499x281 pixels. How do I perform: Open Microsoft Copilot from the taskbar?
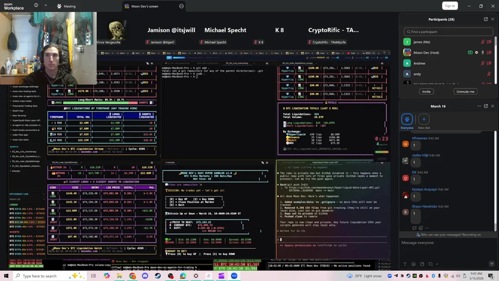click(x=106, y=276)
